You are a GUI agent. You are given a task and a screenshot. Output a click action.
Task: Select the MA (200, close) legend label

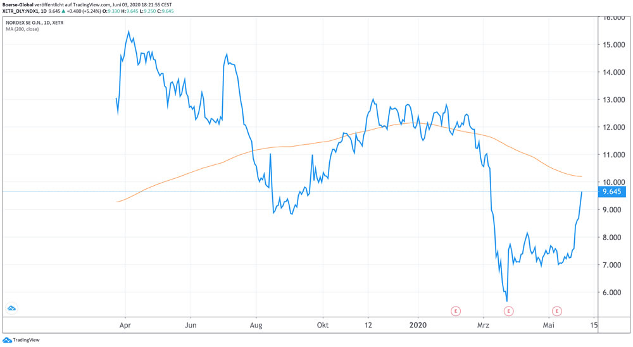tap(22, 29)
